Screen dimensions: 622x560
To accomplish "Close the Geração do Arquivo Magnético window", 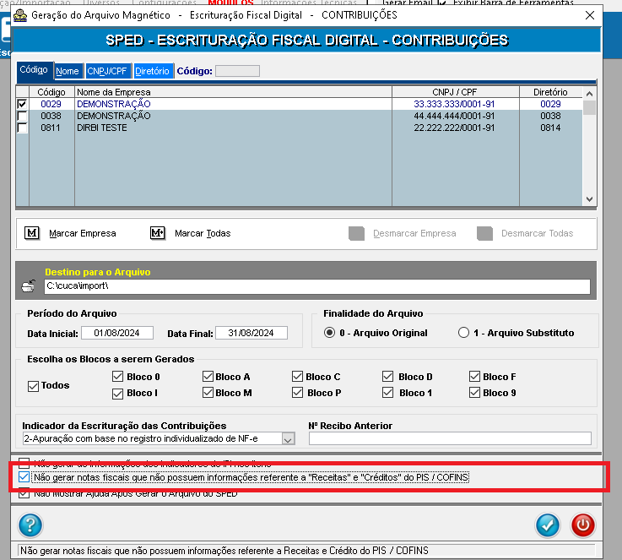I will [590, 15].
